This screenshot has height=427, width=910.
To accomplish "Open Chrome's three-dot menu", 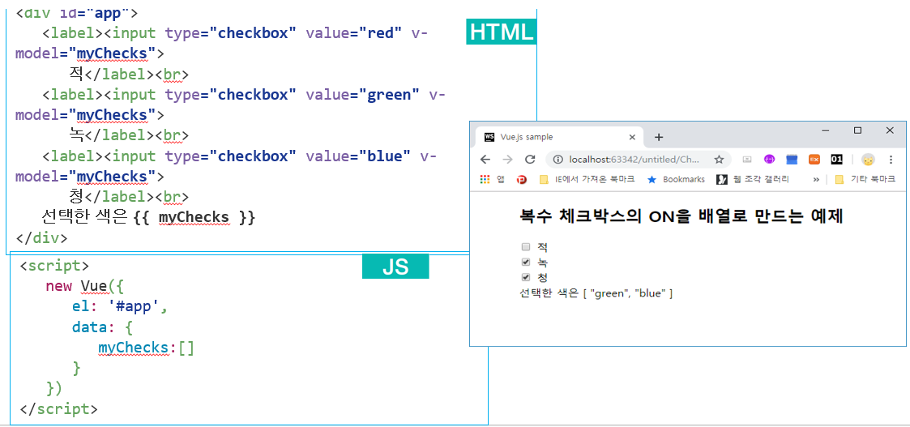I will (x=891, y=160).
